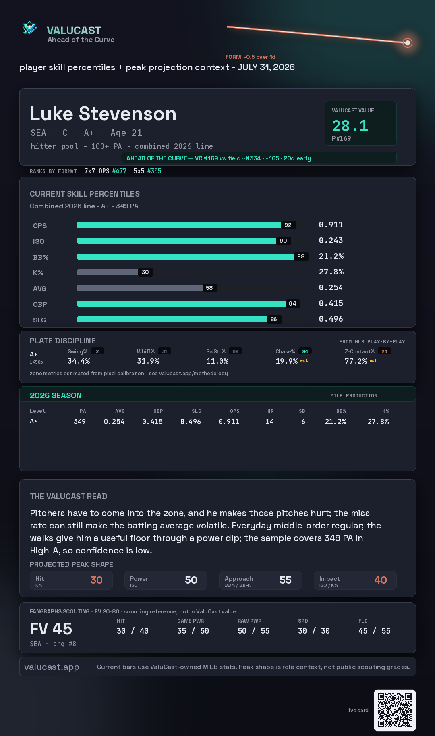Click the Power grade 50 tile

(x=166, y=580)
